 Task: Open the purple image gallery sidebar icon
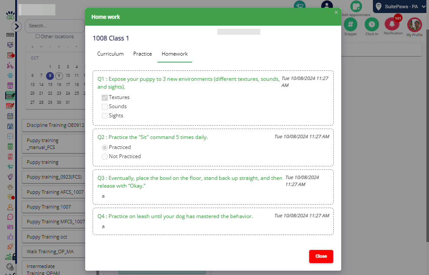[x=10, y=227]
